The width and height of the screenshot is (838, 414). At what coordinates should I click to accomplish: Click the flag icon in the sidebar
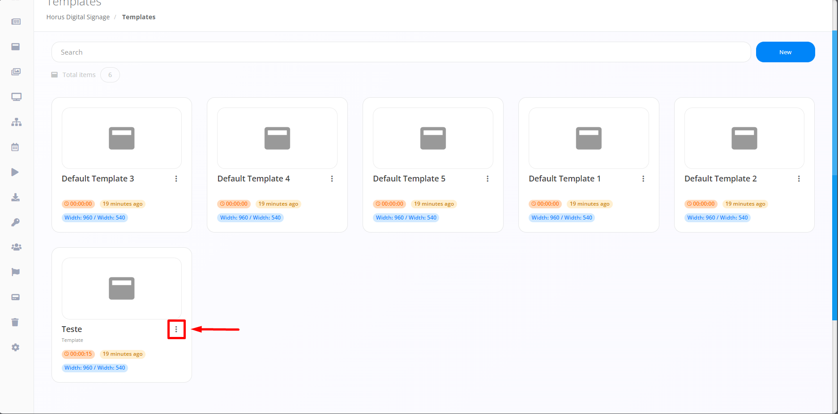[x=16, y=272]
